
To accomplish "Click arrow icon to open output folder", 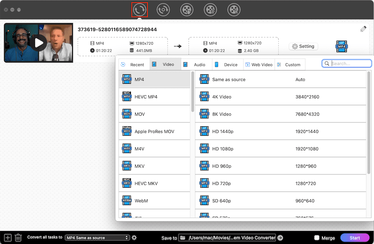I will click(280, 238).
